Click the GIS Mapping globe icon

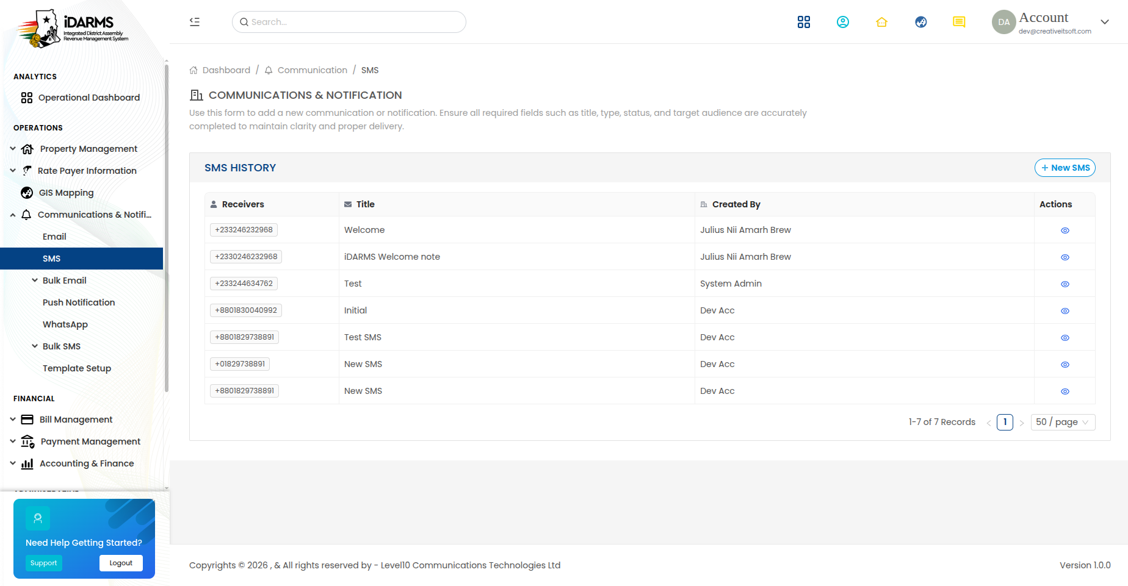pos(27,193)
